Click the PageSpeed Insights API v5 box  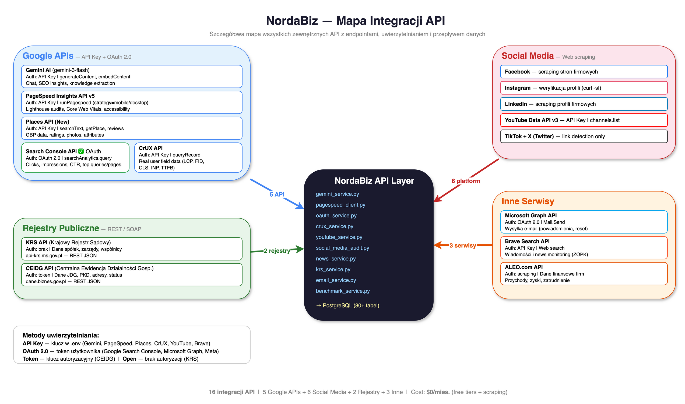pos(132,102)
